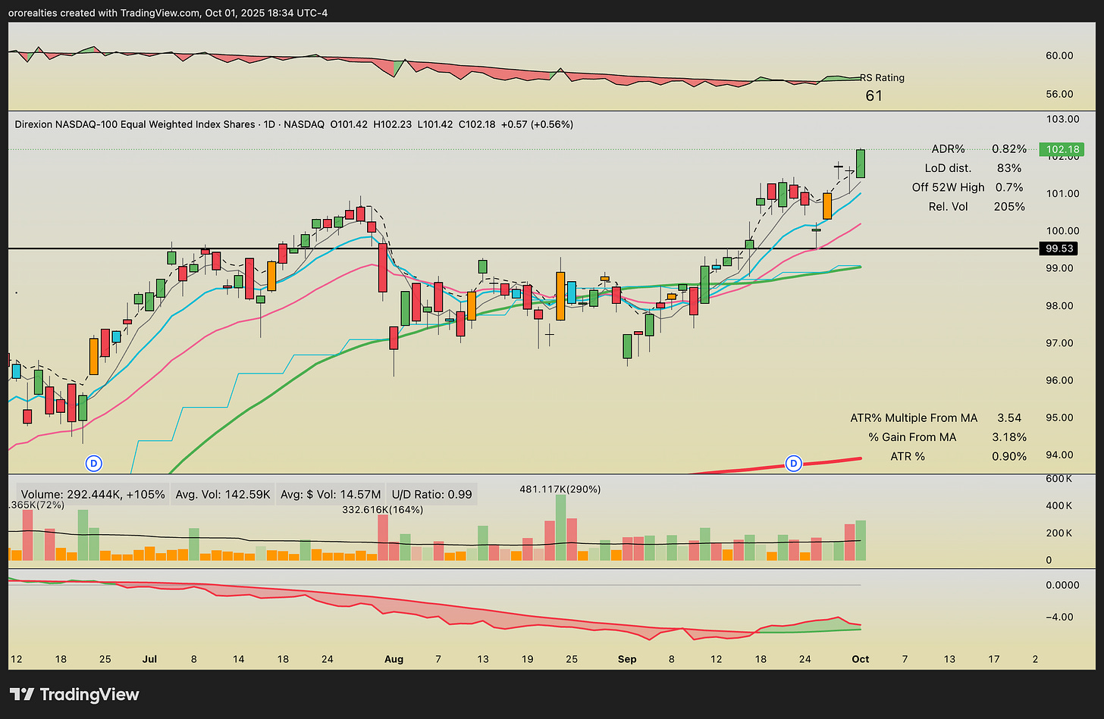Click the latest green candle at Oct

pyautogui.click(x=861, y=164)
